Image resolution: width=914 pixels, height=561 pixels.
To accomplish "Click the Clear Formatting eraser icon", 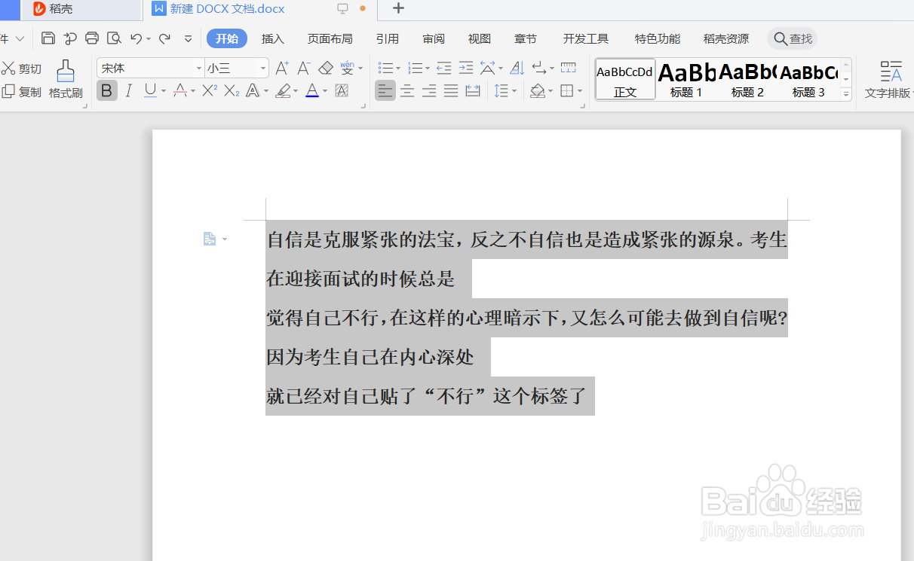I will (326, 67).
